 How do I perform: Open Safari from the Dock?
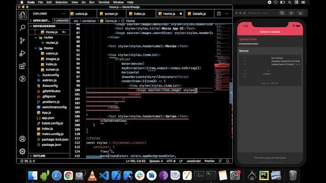click(x=57, y=175)
